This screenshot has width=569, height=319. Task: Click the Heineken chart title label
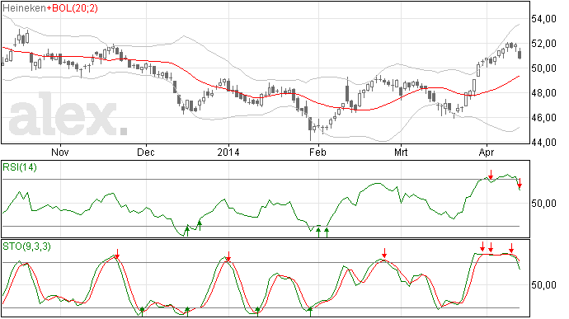pyautogui.click(x=24, y=8)
